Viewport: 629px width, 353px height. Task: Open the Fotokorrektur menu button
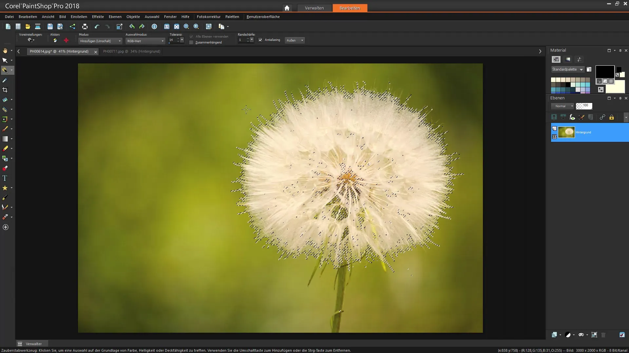pos(209,17)
